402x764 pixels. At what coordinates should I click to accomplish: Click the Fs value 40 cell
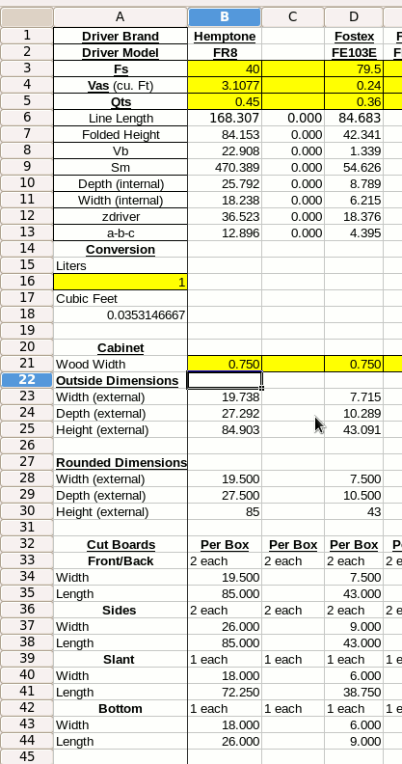click(225, 69)
